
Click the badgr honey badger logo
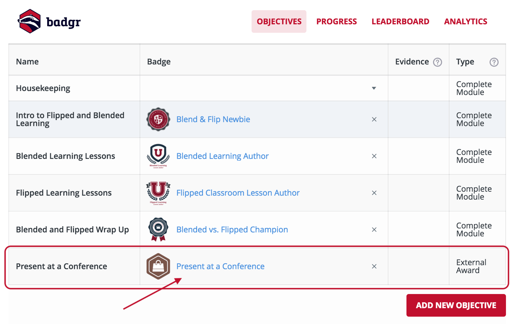point(30,21)
